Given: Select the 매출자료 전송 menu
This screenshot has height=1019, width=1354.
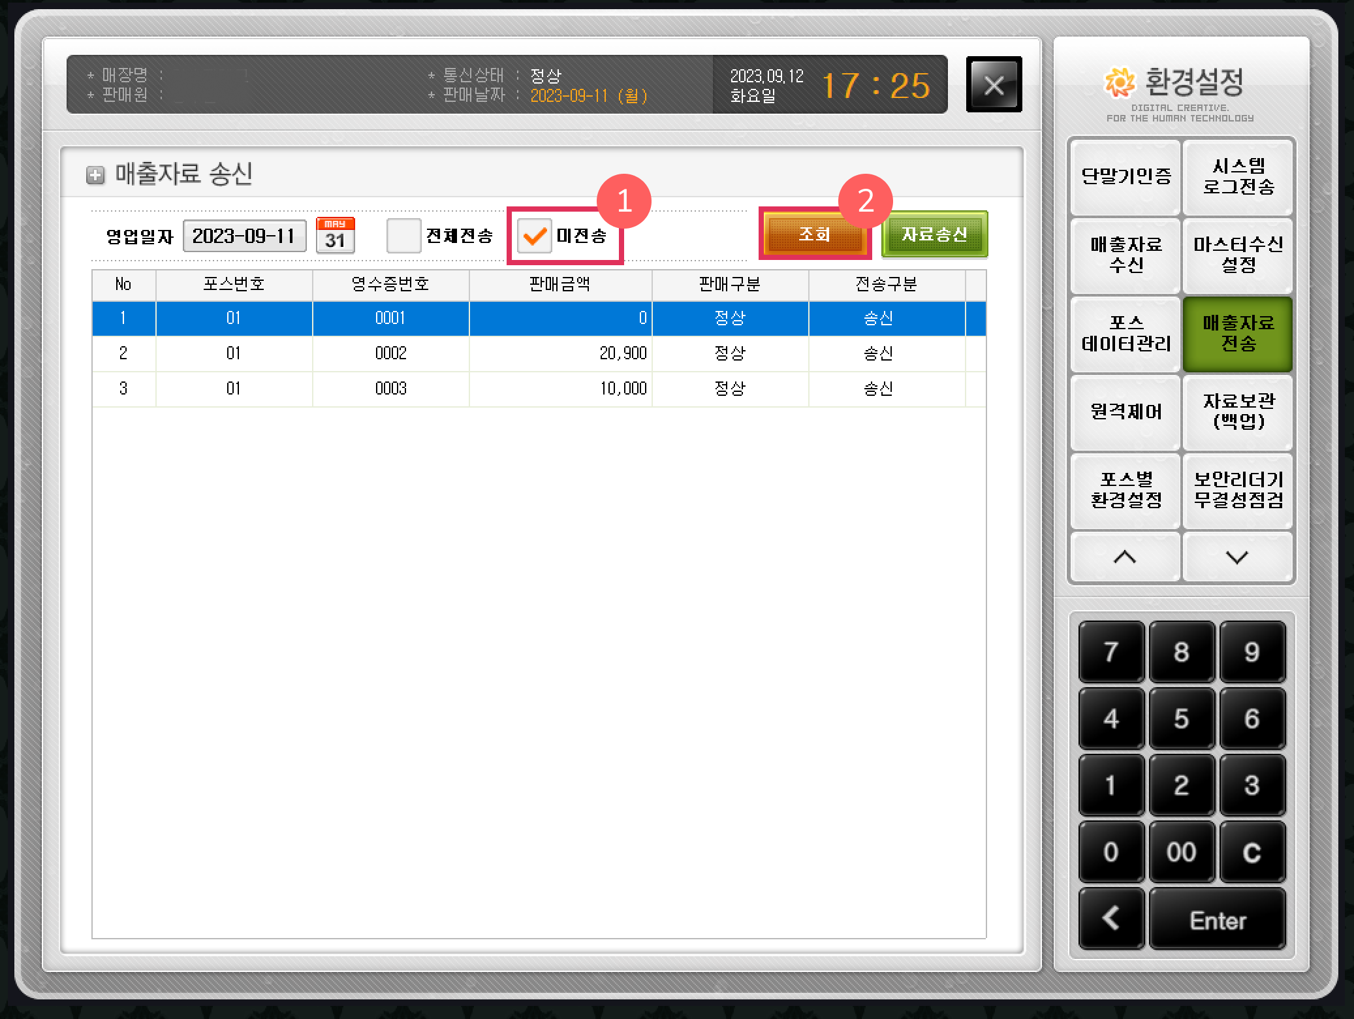Looking at the screenshot, I should point(1238,333).
